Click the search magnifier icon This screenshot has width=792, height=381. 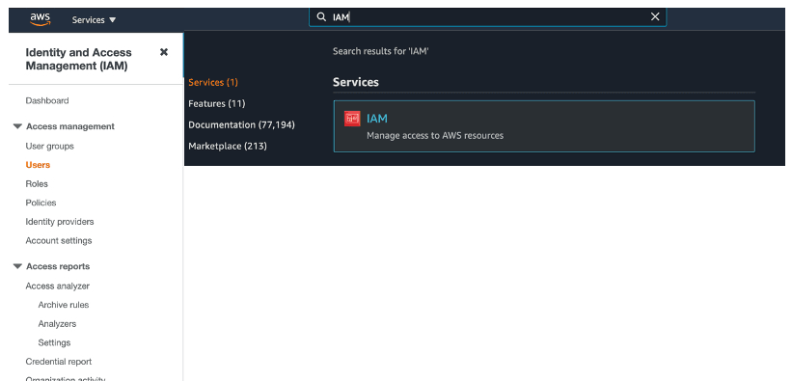tap(321, 17)
